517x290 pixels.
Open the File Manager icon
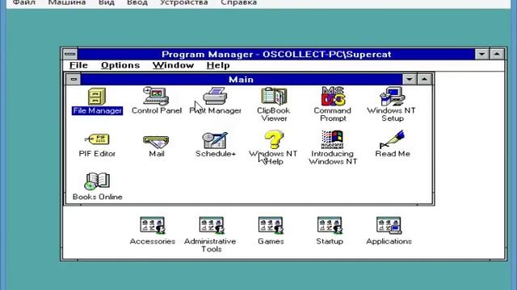(97, 97)
